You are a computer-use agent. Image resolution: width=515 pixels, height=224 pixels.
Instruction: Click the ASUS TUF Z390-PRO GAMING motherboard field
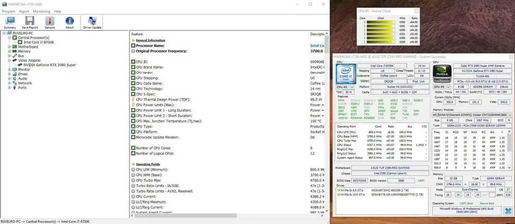click(390, 168)
